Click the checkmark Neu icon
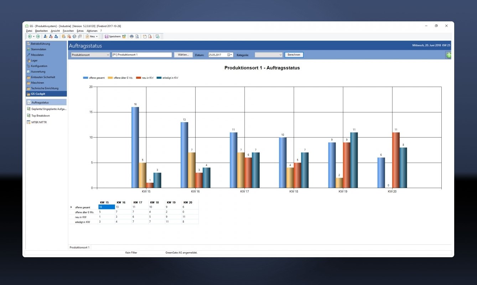 [x=87, y=36]
